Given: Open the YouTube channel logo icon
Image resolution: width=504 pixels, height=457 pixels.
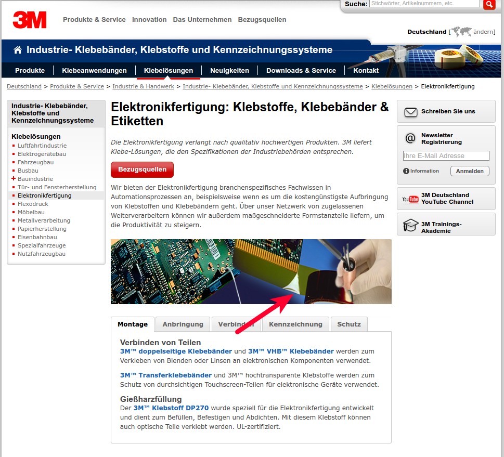Looking at the screenshot, I should click(x=410, y=199).
